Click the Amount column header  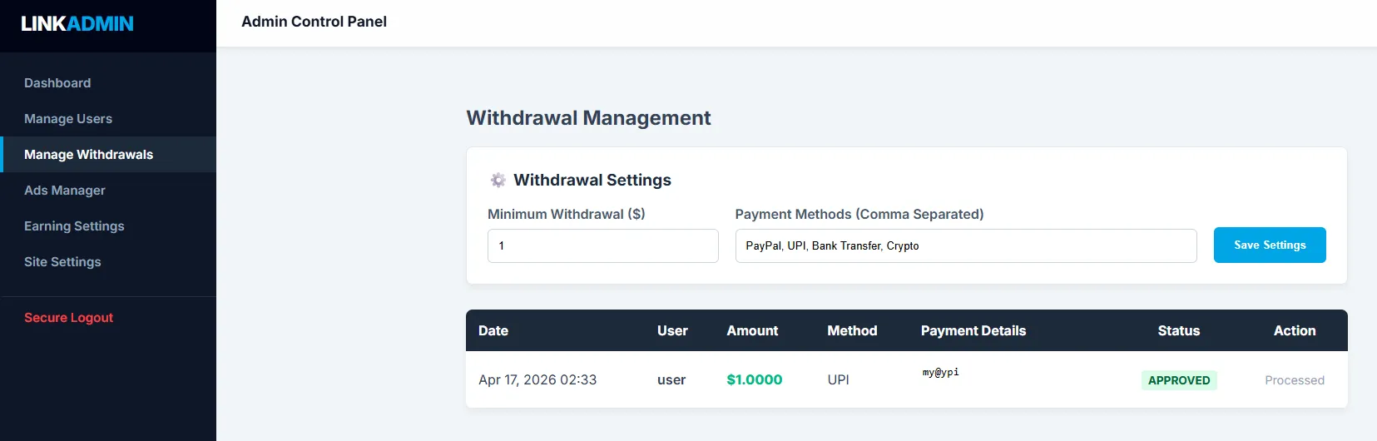752,331
